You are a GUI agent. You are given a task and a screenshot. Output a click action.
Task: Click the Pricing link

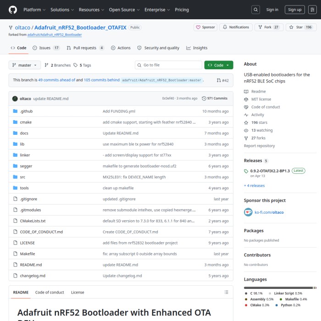182,10
